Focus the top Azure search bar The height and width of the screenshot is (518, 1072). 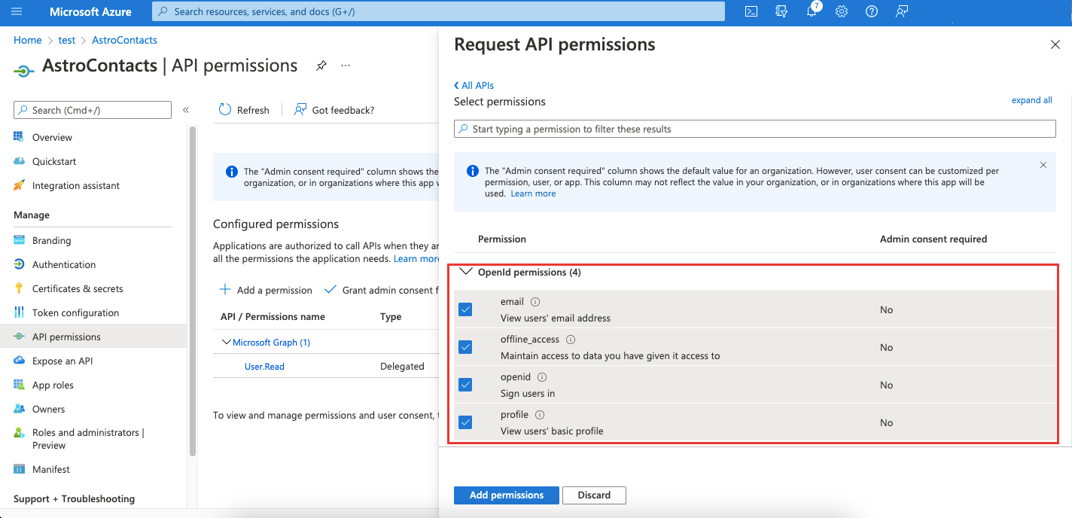point(438,11)
